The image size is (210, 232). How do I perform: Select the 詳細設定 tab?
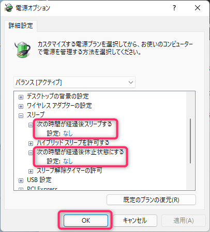pos(21,26)
